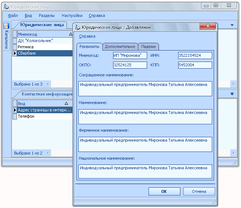241x208 pixels.
Task: Select the Сбербанк row
Action: coord(45,53)
